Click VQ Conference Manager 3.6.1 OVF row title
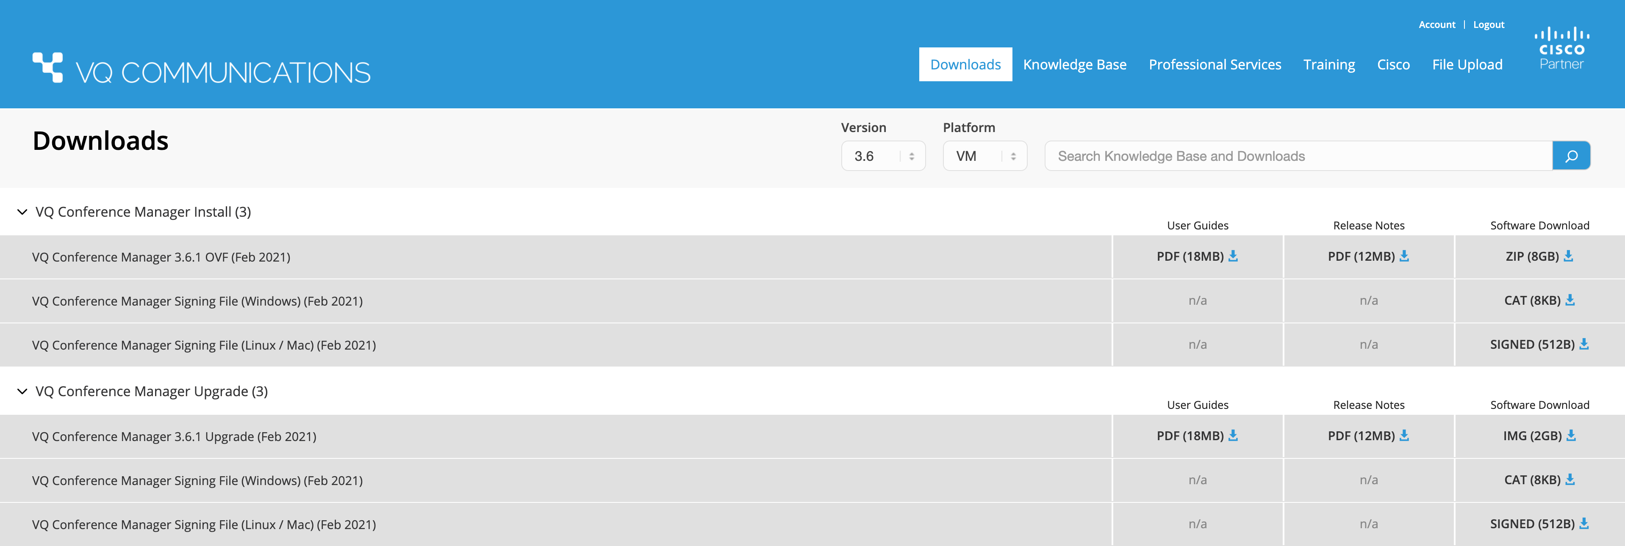 161,257
